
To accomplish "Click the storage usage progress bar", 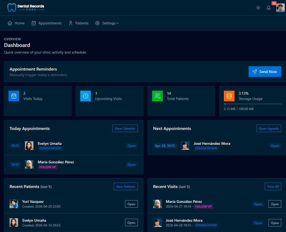I will click(253, 104).
